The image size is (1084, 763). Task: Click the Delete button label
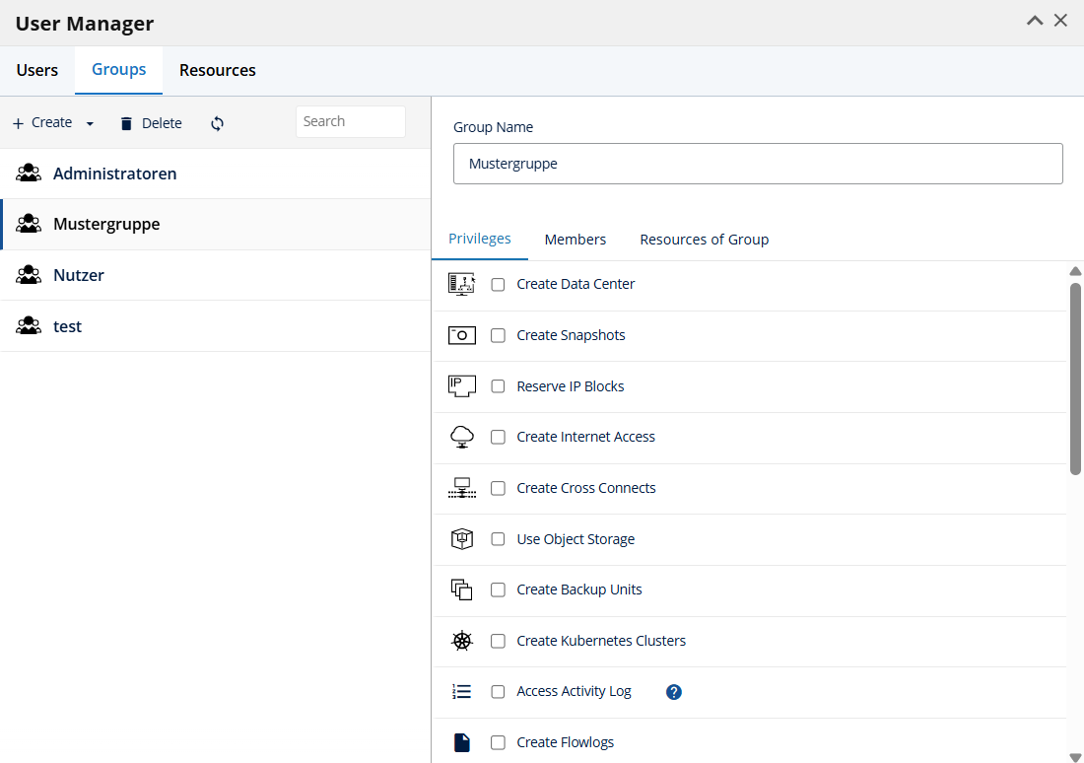(x=162, y=123)
